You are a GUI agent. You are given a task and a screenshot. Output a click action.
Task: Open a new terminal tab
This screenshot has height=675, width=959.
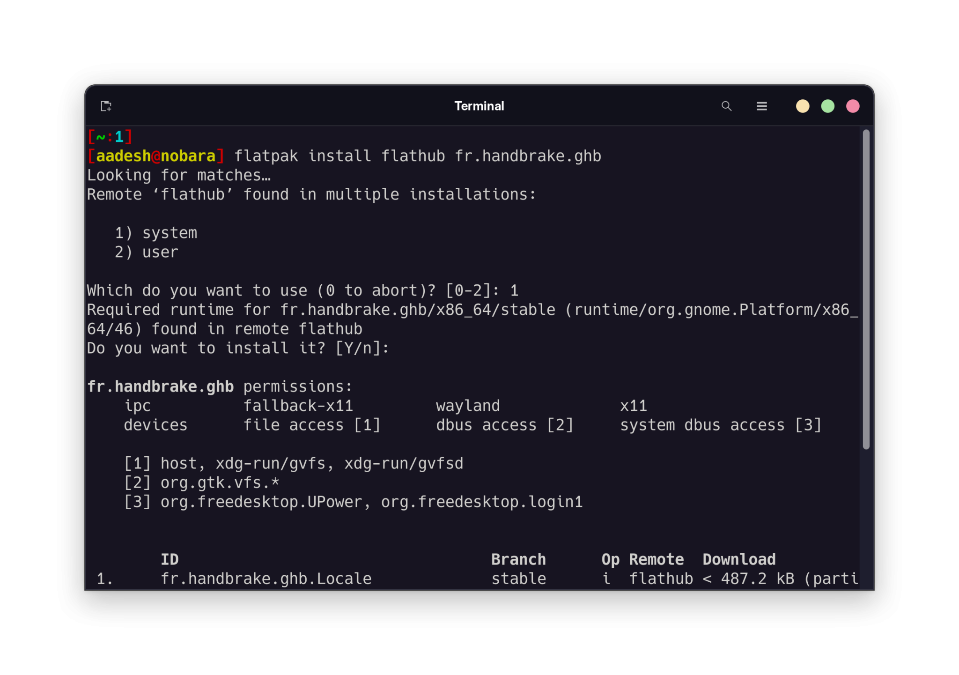tap(105, 106)
